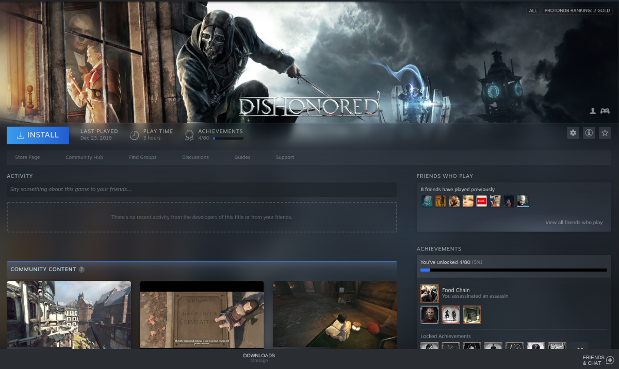Viewport: 619px width, 369px height.
Task: Open Friends & Chat panel
Action: click(598, 360)
